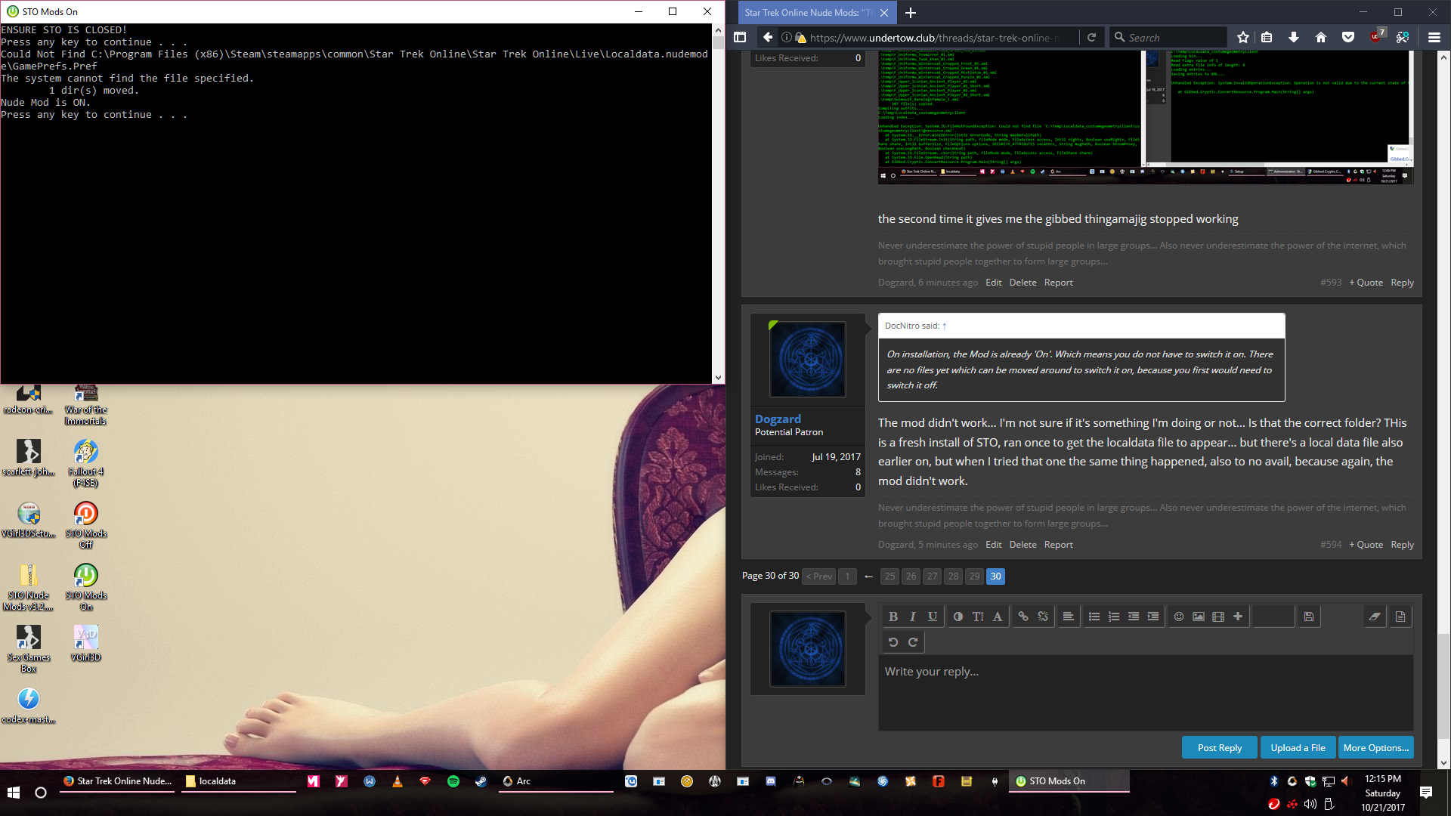
Task: Click the insert image icon
Action: [x=1199, y=617]
